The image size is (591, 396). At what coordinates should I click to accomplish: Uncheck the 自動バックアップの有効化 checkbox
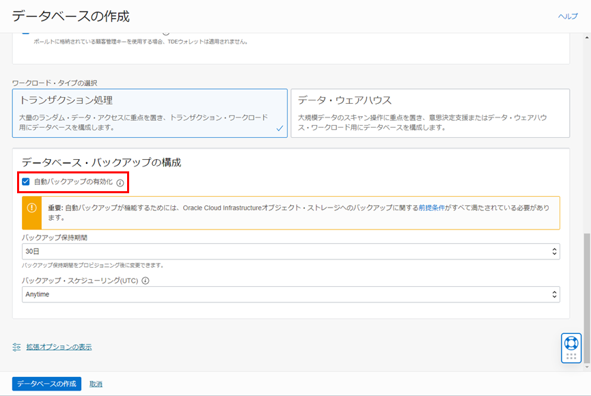point(26,182)
